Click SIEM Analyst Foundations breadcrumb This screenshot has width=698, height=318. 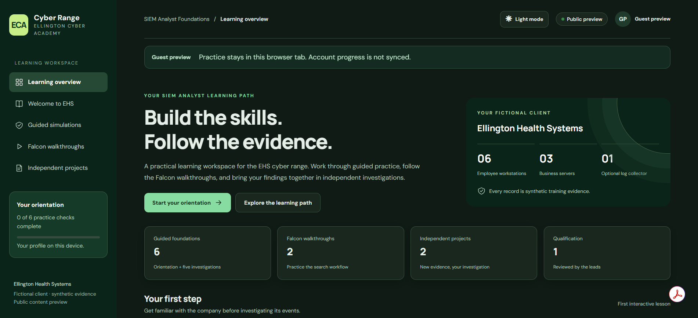(x=177, y=19)
